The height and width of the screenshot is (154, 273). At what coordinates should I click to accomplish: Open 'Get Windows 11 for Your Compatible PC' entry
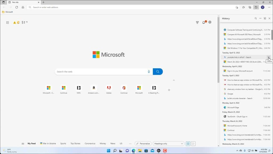click(246, 48)
